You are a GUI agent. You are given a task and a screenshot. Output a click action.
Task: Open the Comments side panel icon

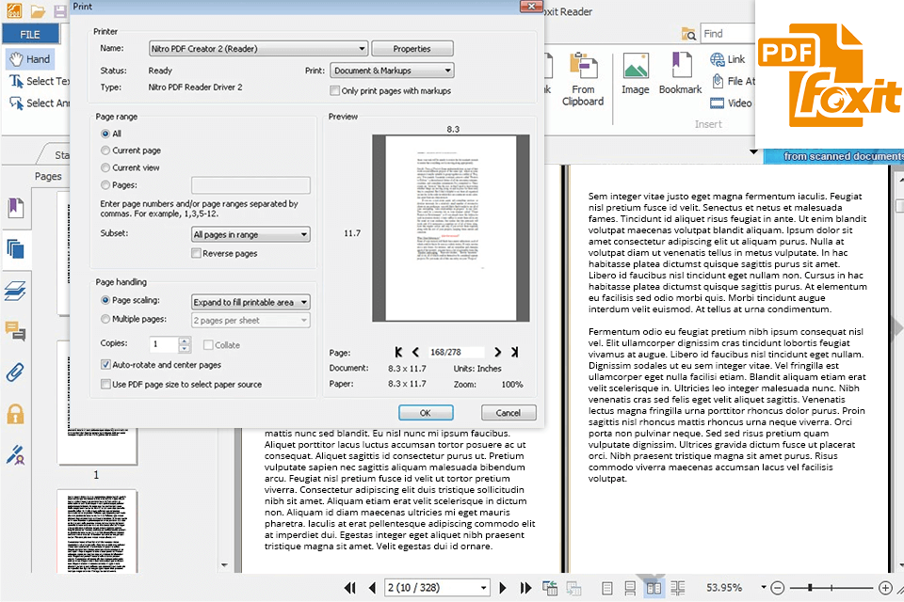[15, 331]
